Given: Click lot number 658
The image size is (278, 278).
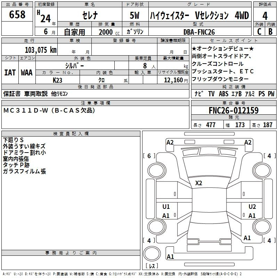Looking at the screenshot, I should (17, 14).
